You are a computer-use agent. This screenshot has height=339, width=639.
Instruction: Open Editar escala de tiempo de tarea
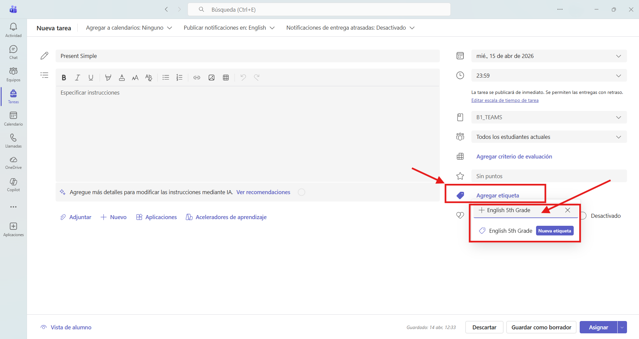(505, 100)
